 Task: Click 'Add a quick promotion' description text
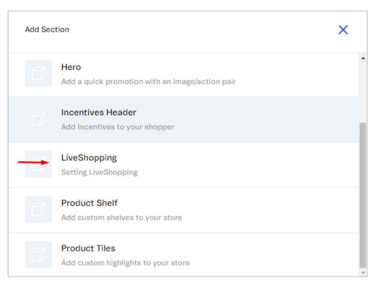[148, 81]
